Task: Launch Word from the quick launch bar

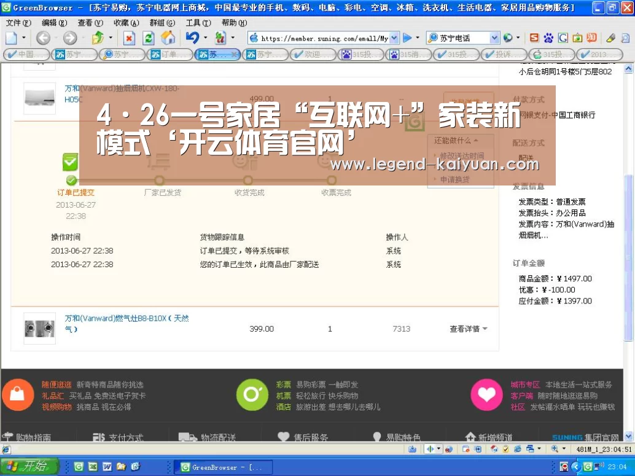Action: click(x=107, y=467)
